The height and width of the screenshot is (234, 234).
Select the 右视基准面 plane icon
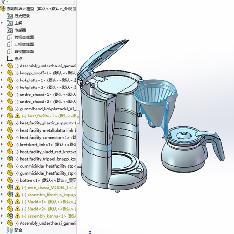pyautogui.click(x=10, y=51)
